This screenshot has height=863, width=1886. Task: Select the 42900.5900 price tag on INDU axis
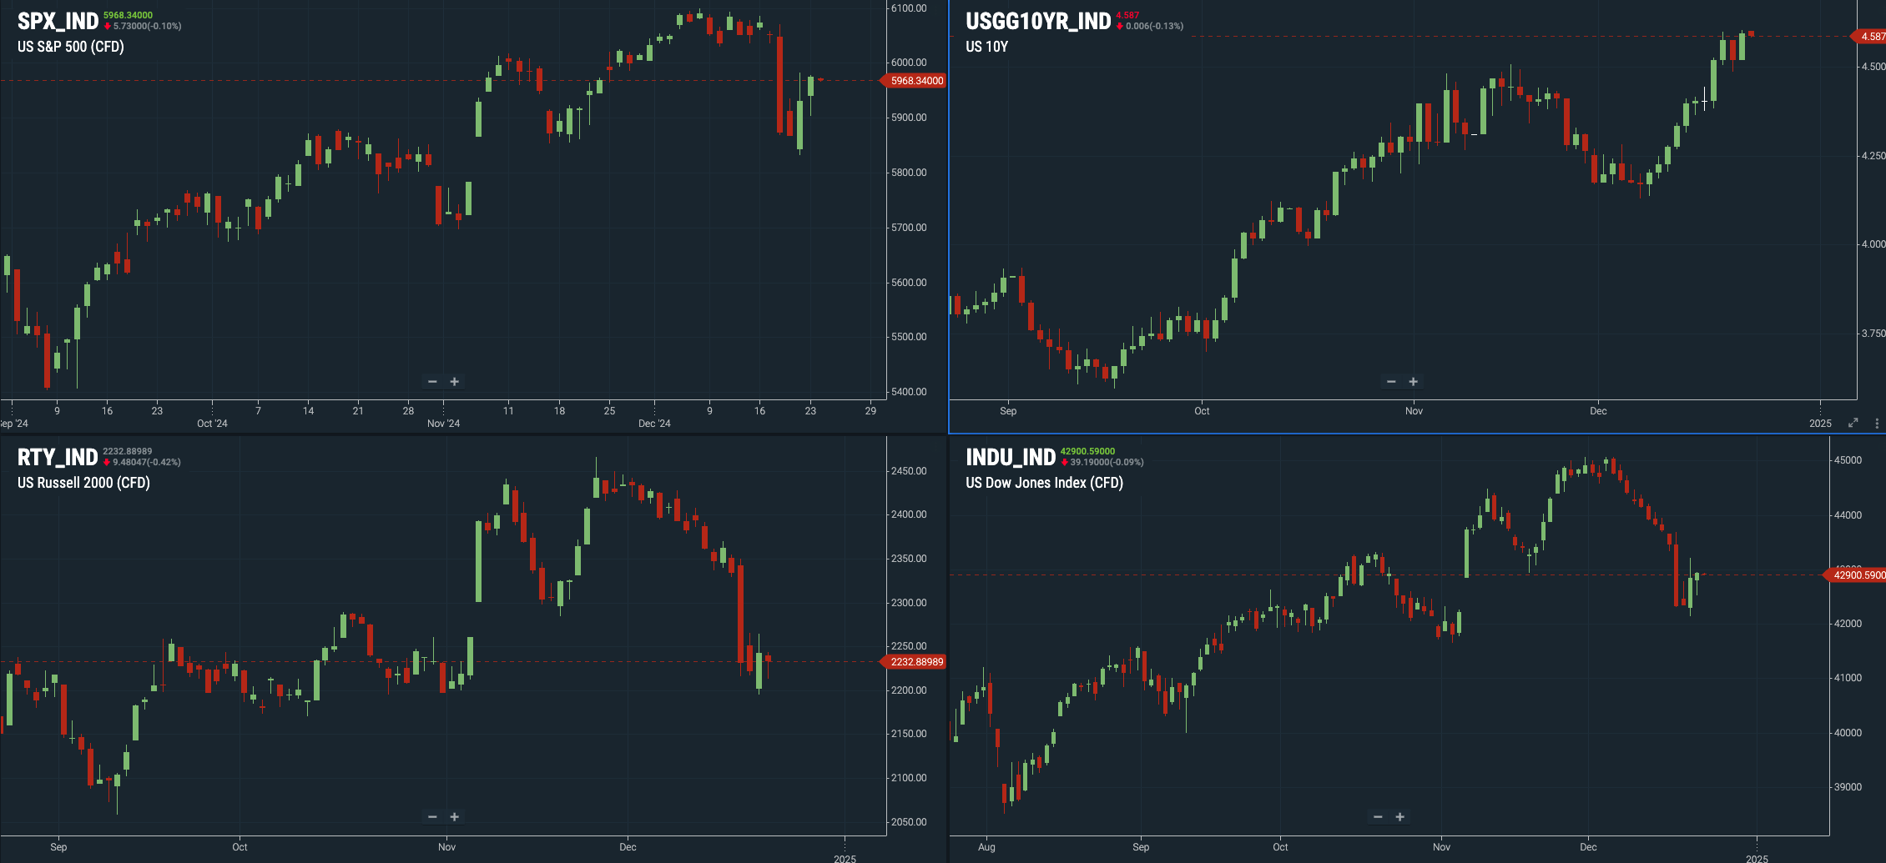pos(1856,575)
